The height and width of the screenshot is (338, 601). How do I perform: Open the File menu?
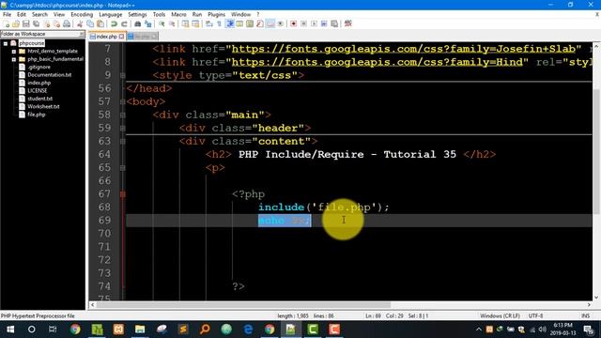point(7,14)
